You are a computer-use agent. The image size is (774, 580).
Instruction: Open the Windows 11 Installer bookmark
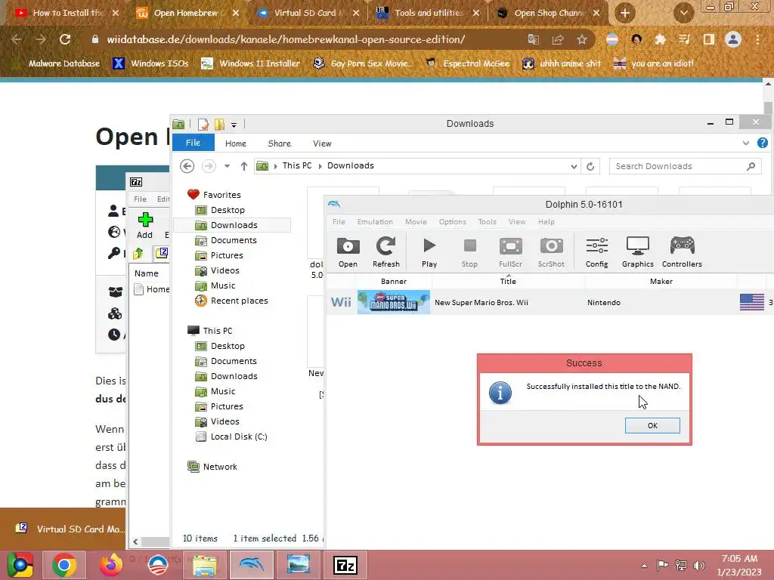pos(251,63)
